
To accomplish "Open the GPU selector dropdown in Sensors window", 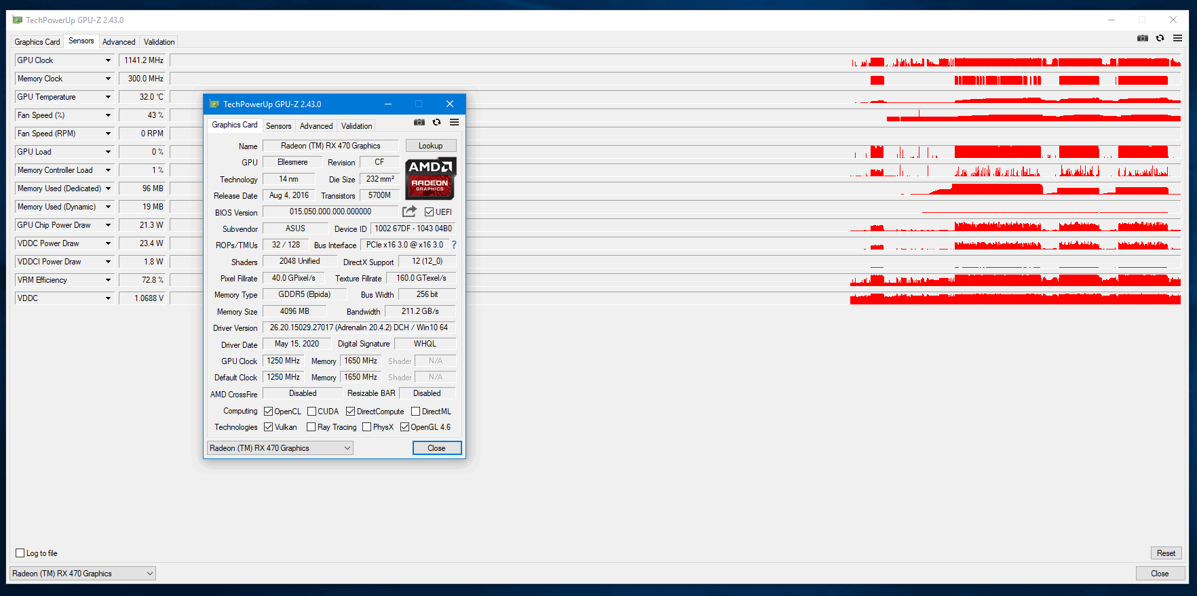I will coord(83,574).
